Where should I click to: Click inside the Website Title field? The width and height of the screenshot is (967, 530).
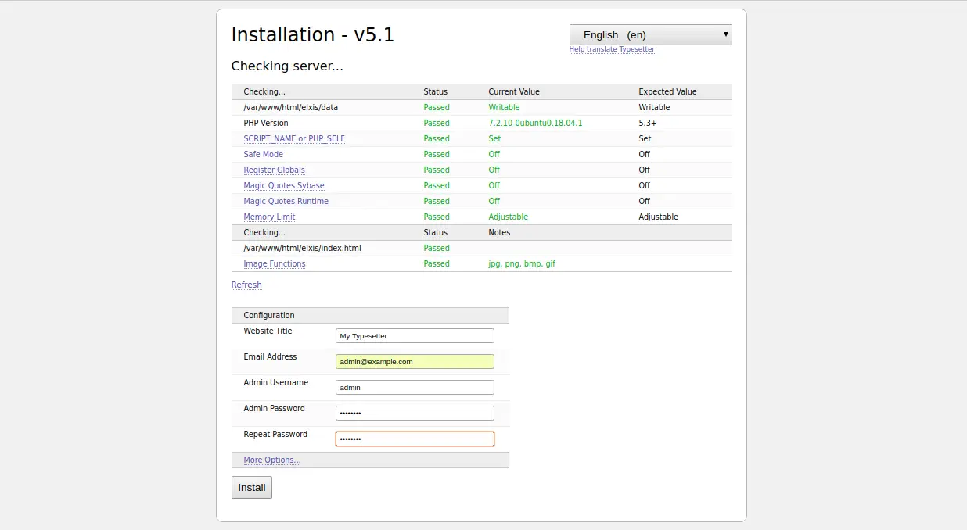click(415, 335)
